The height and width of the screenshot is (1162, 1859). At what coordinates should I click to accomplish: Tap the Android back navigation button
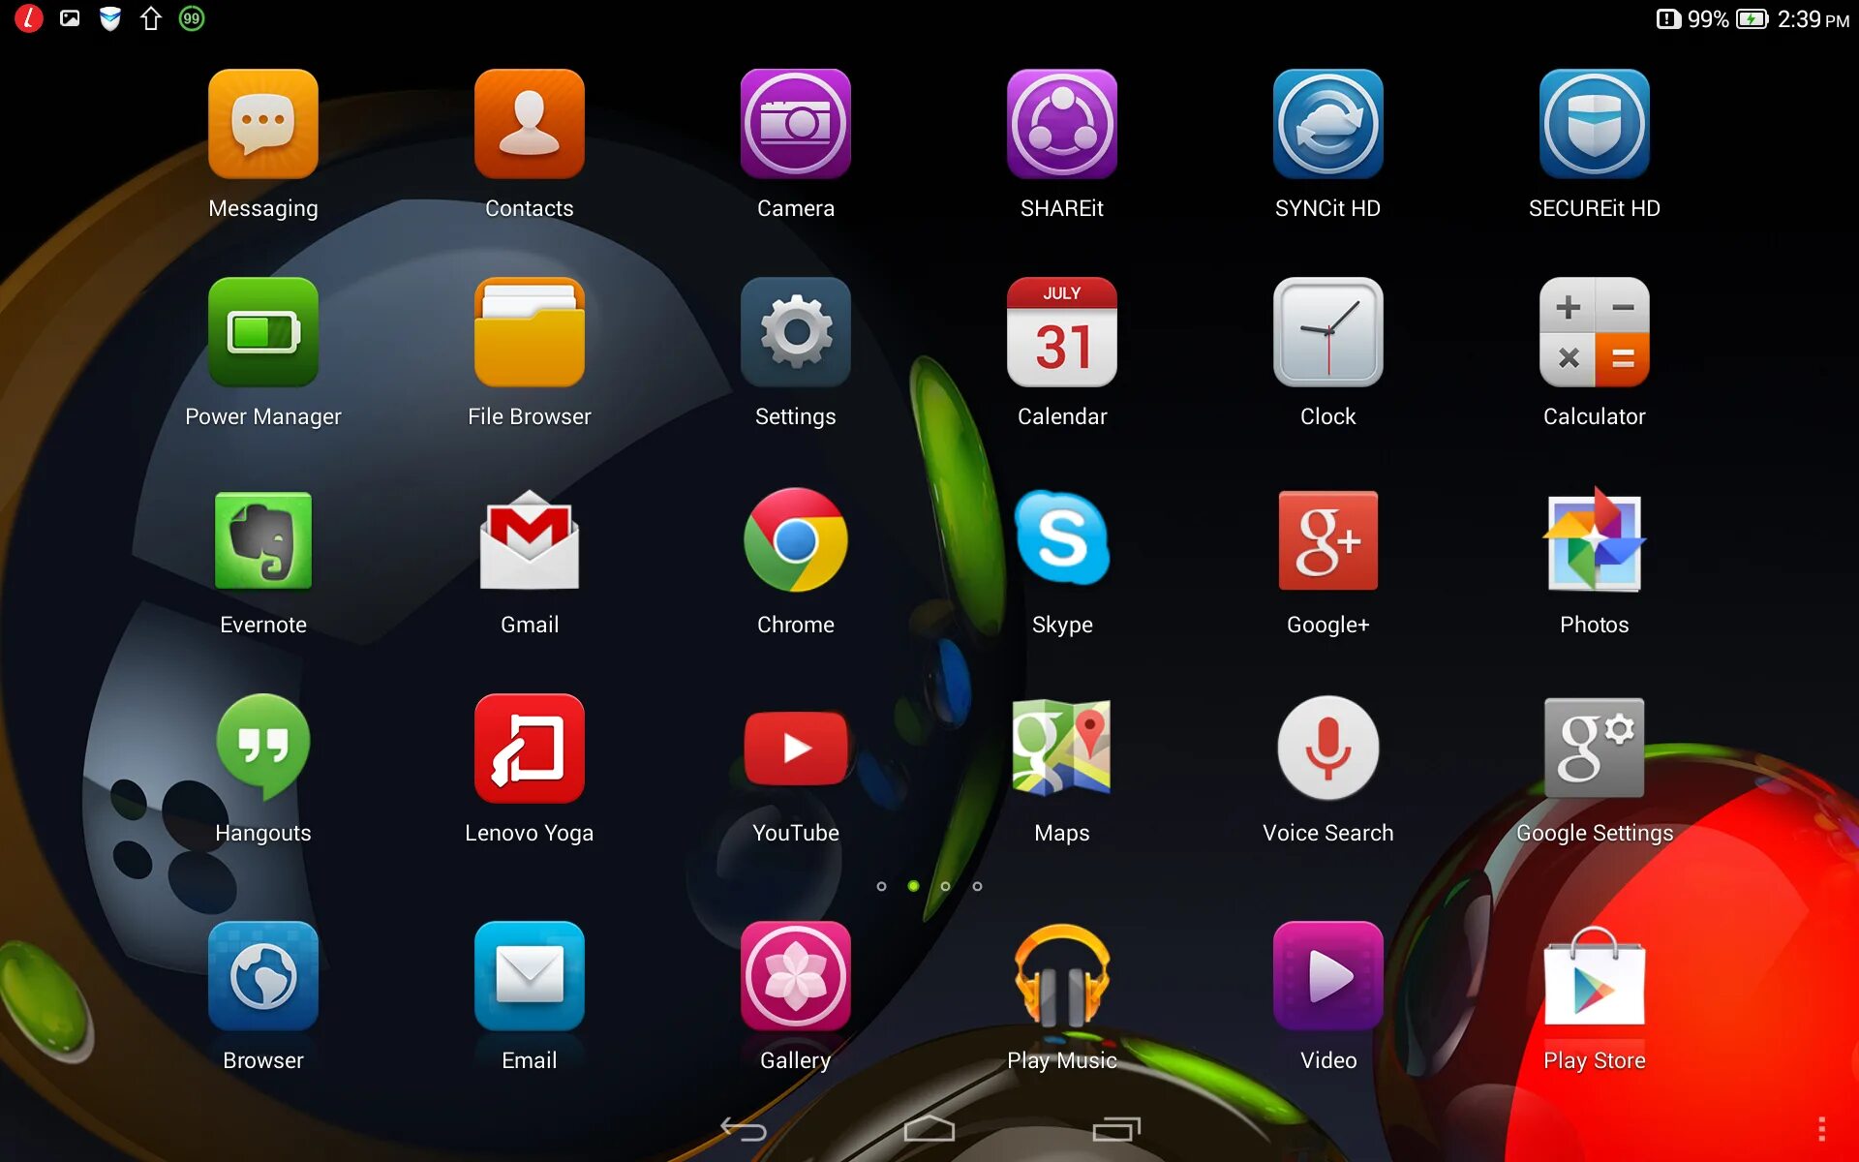744,1129
